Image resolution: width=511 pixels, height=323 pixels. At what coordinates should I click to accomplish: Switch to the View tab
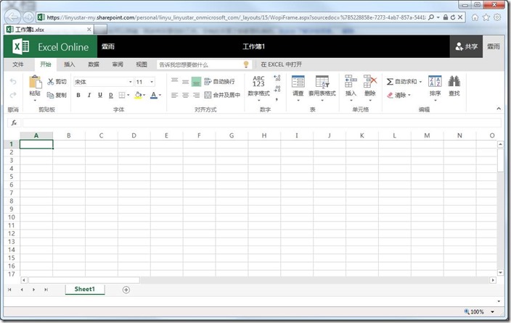(142, 64)
